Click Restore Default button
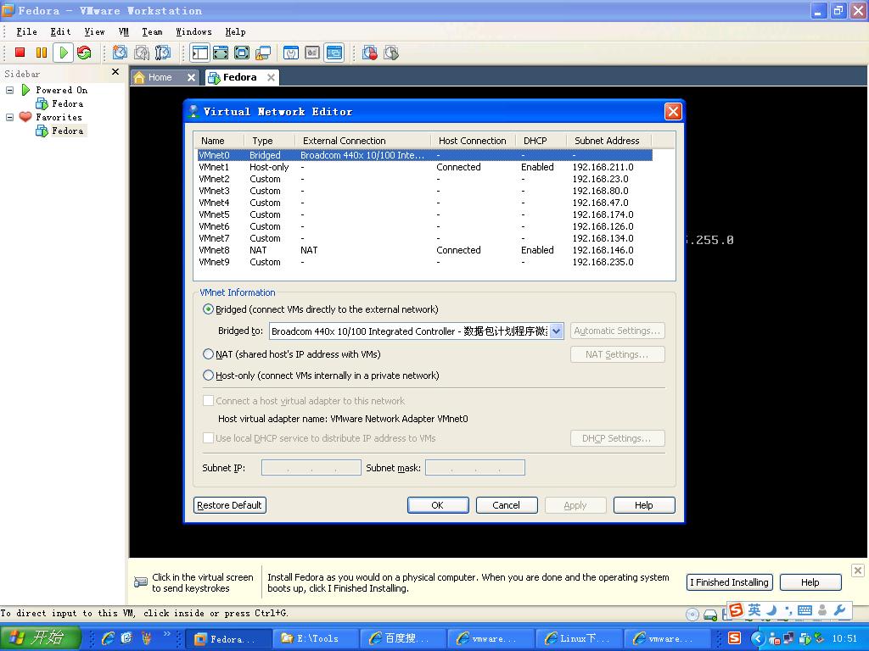Viewport: 869px width, 651px height. click(229, 505)
